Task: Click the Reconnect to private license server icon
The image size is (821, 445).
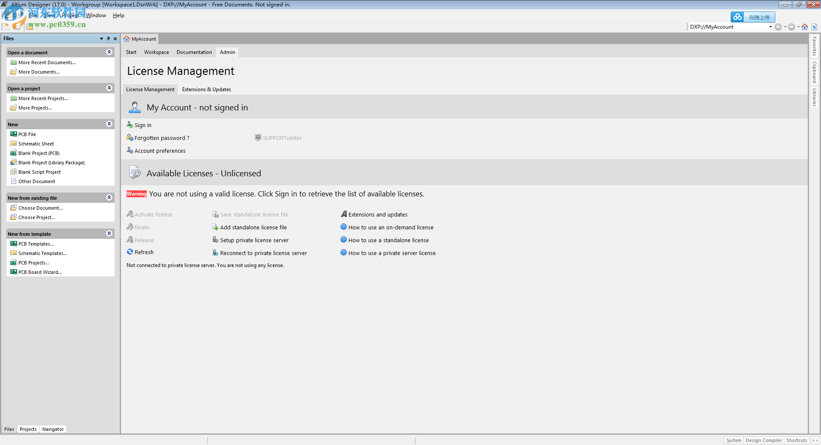Action: coord(216,252)
